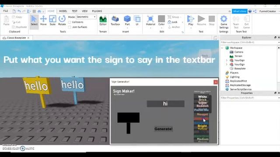The image size is (280, 157).
Task: Click the new file icon in quick access bar
Action: point(14,11)
